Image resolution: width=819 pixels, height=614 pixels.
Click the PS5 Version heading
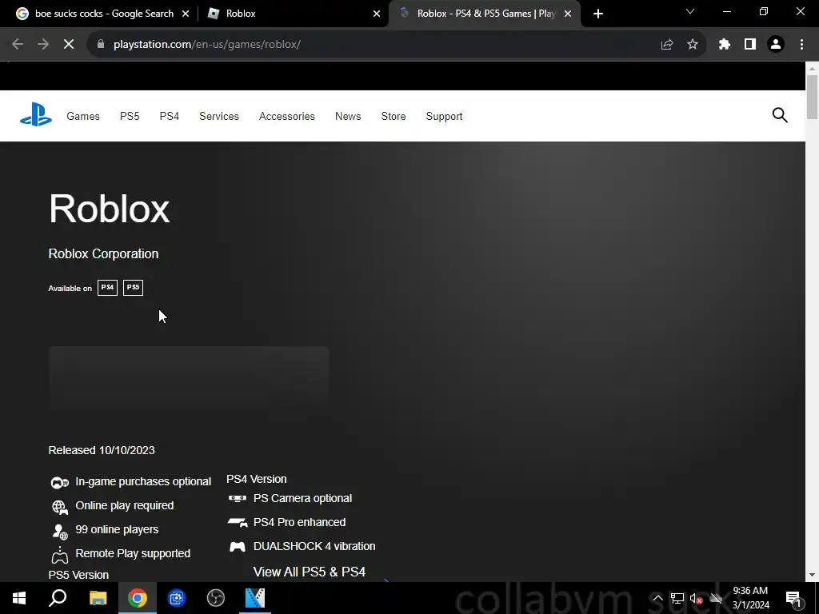click(x=78, y=575)
